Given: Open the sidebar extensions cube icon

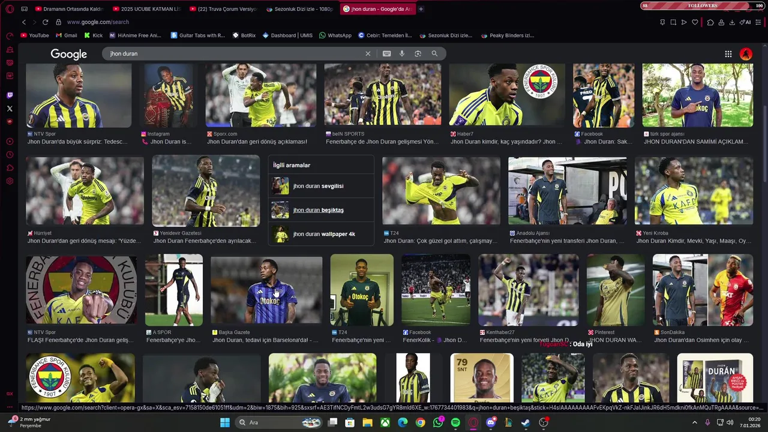Looking at the screenshot, I should coord(10,168).
